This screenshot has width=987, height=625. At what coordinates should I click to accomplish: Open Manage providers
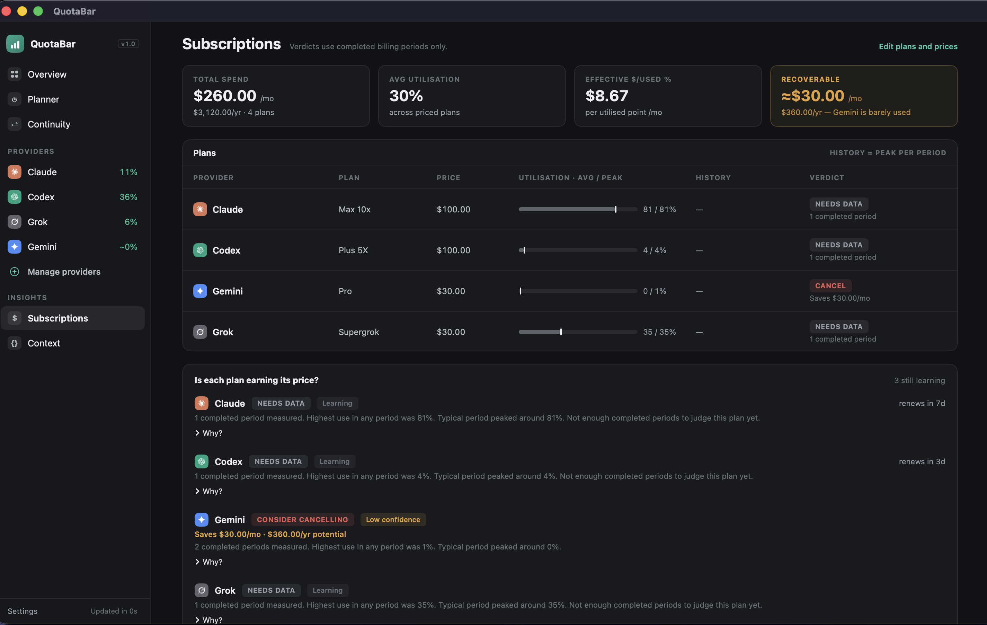pyautogui.click(x=73, y=272)
